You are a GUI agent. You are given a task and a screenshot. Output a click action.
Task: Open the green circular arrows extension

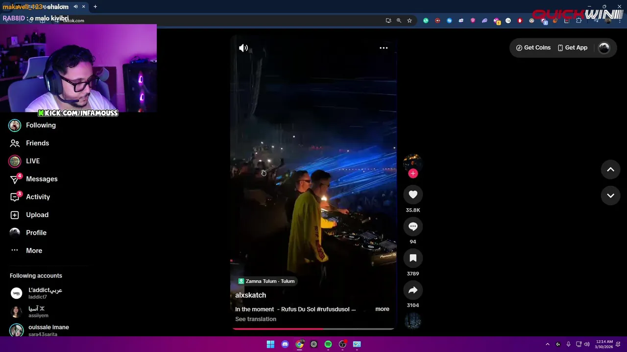coord(426,21)
